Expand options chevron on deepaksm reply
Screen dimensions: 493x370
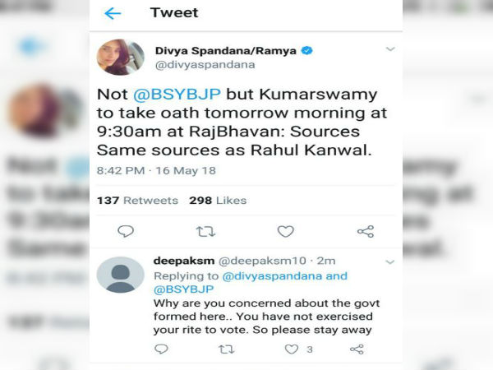coord(389,261)
